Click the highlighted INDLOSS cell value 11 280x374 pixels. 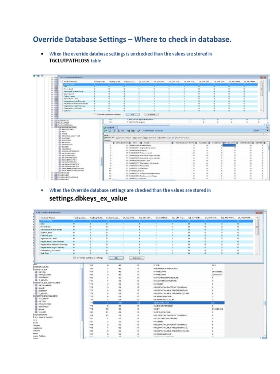pyautogui.click(x=229, y=145)
